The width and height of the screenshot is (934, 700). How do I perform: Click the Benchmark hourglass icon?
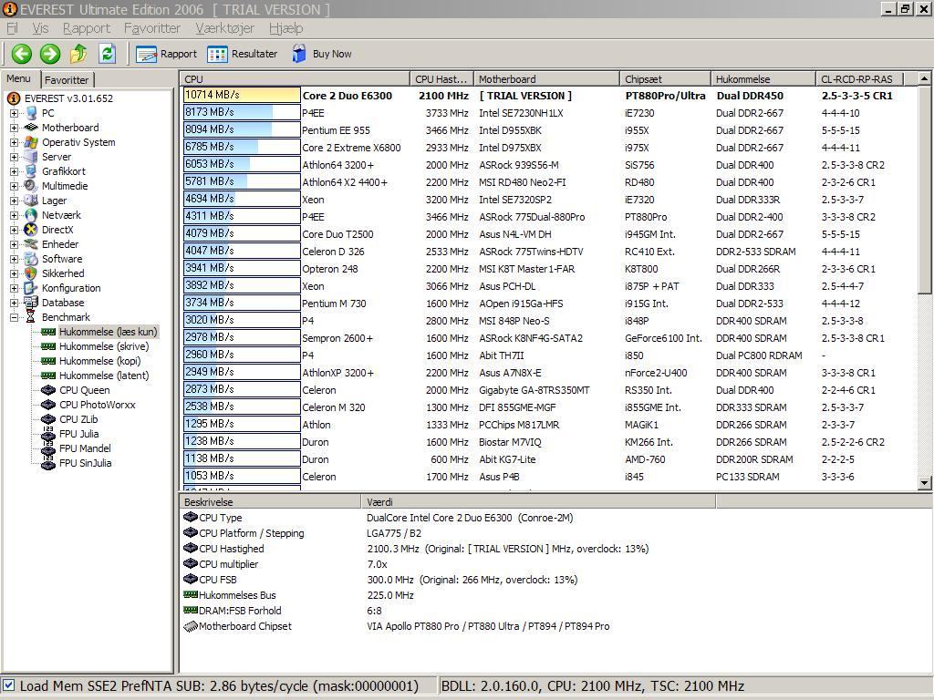pos(31,317)
